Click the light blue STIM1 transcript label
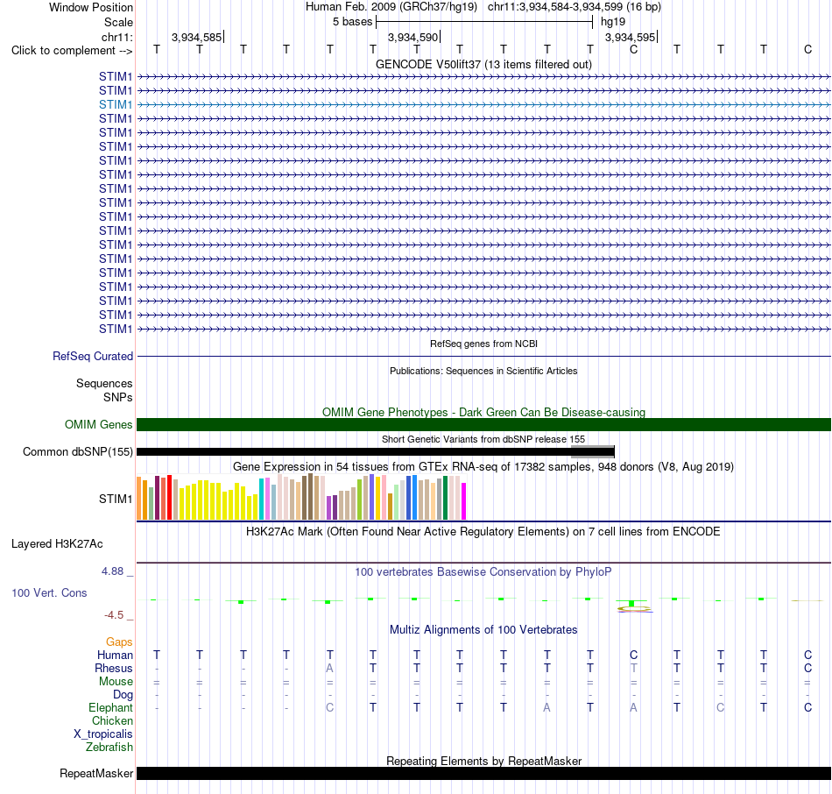Viewport: 832px width, 794px height. pyautogui.click(x=115, y=104)
